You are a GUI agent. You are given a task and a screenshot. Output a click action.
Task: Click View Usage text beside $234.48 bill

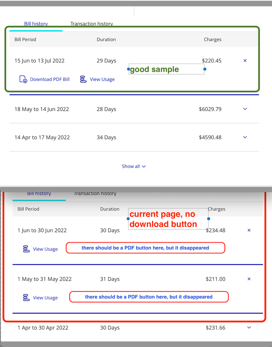45,249
